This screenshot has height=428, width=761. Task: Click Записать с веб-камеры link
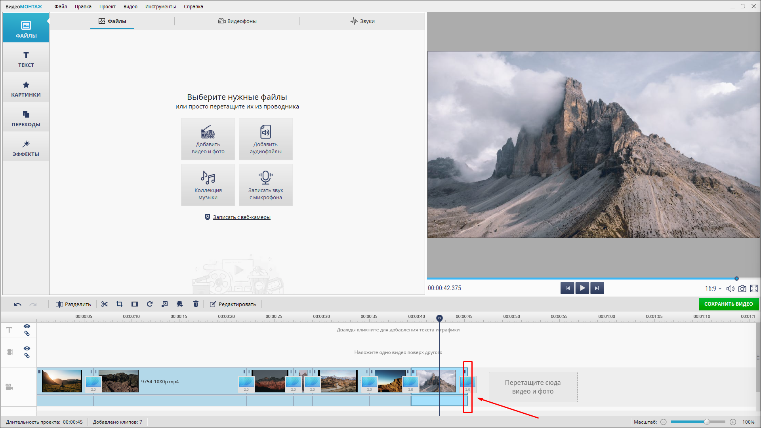241,217
